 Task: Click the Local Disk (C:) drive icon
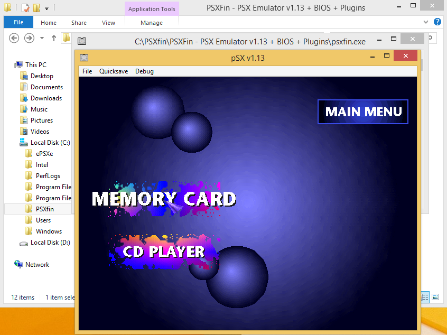(x=24, y=142)
